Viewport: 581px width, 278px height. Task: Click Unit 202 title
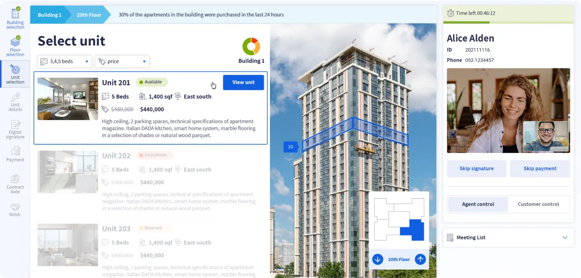116,156
